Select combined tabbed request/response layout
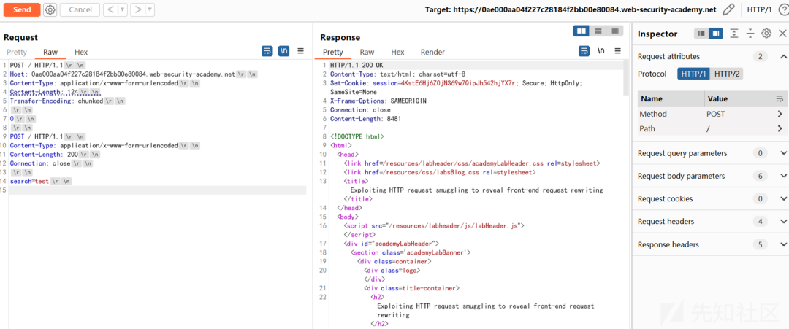The height and width of the screenshot is (329, 789). pyautogui.click(x=614, y=31)
